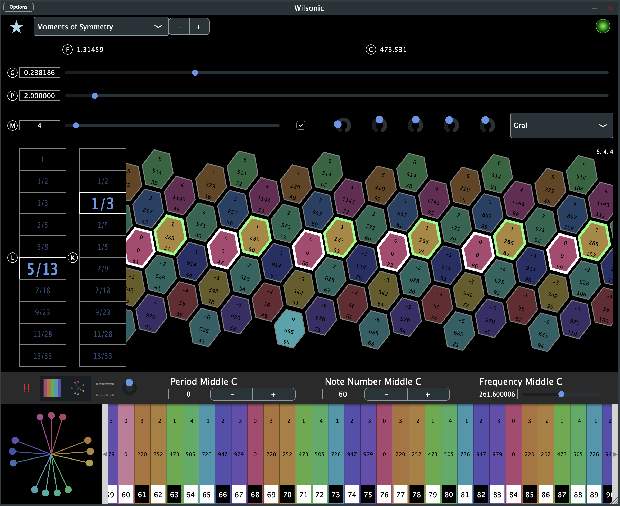This screenshot has height=506, width=620.
Task: Click the favorites star icon
Action: tap(16, 27)
